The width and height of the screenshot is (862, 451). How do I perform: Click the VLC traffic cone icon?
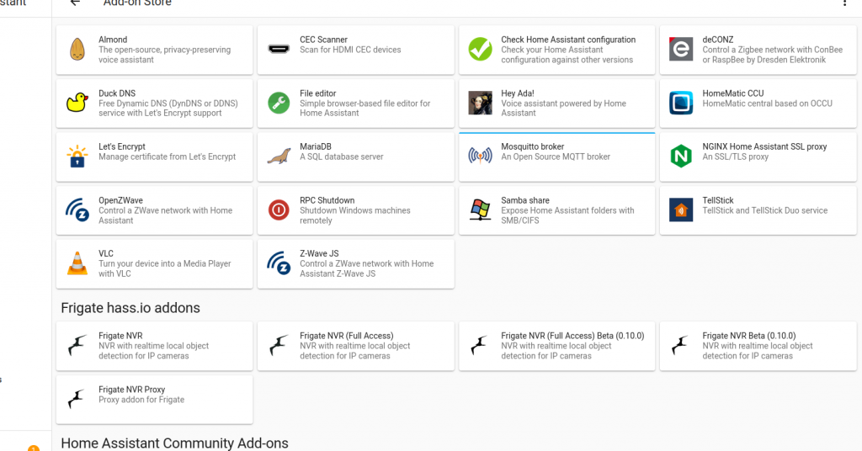pyautogui.click(x=77, y=263)
